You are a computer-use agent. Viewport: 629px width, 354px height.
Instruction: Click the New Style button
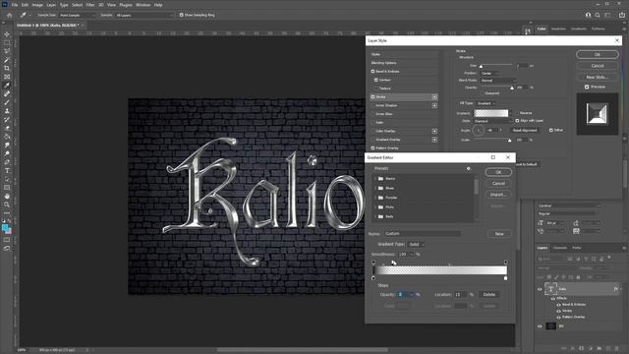coord(598,77)
